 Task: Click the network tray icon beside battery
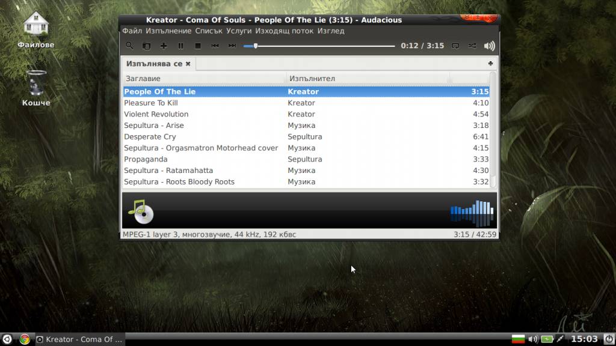click(x=560, y=339)
